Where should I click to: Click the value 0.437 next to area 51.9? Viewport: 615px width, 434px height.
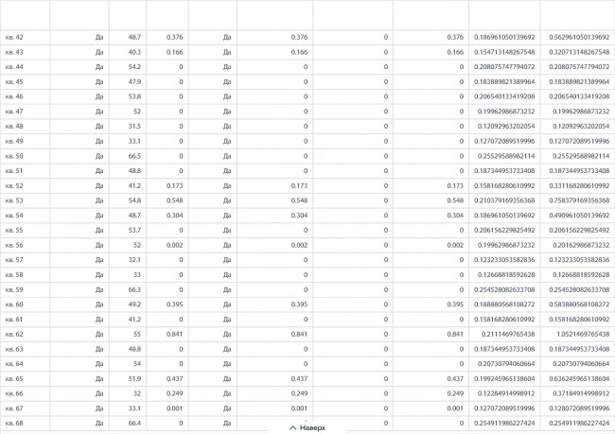[x=174, y=379]
